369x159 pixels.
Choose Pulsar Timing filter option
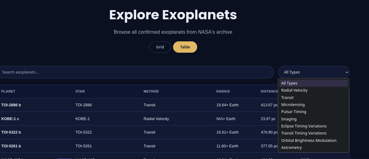(x=294, y=112)
